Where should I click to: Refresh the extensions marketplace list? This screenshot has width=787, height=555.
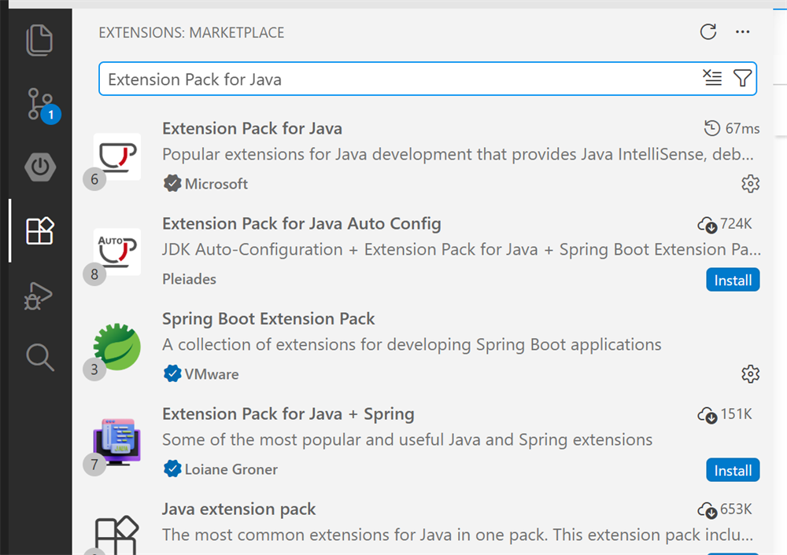coord(708,31)
